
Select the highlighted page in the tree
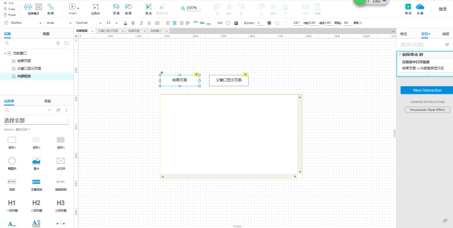click(x=36, y=76)
